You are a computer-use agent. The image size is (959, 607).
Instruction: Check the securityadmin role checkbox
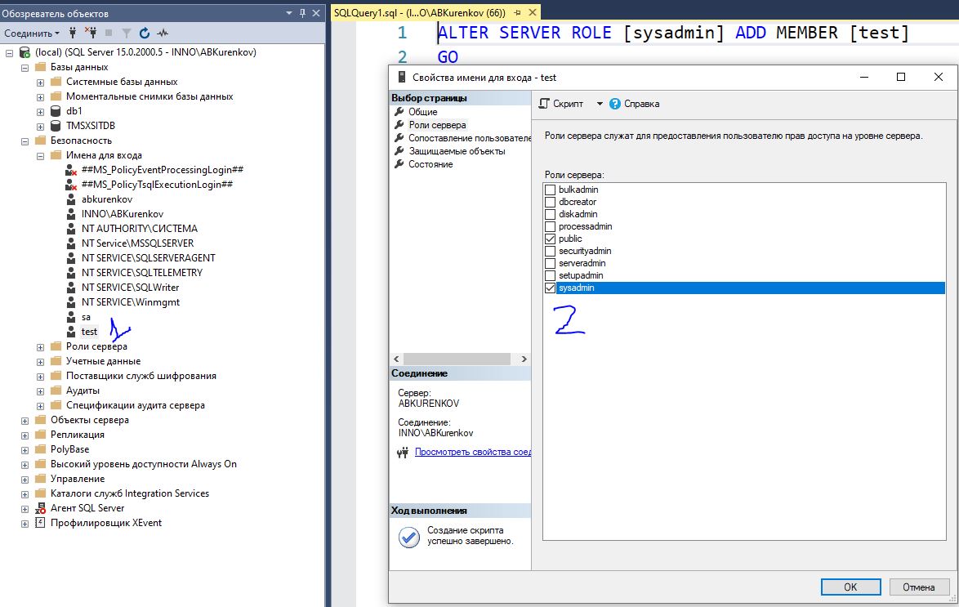point(551,252)
